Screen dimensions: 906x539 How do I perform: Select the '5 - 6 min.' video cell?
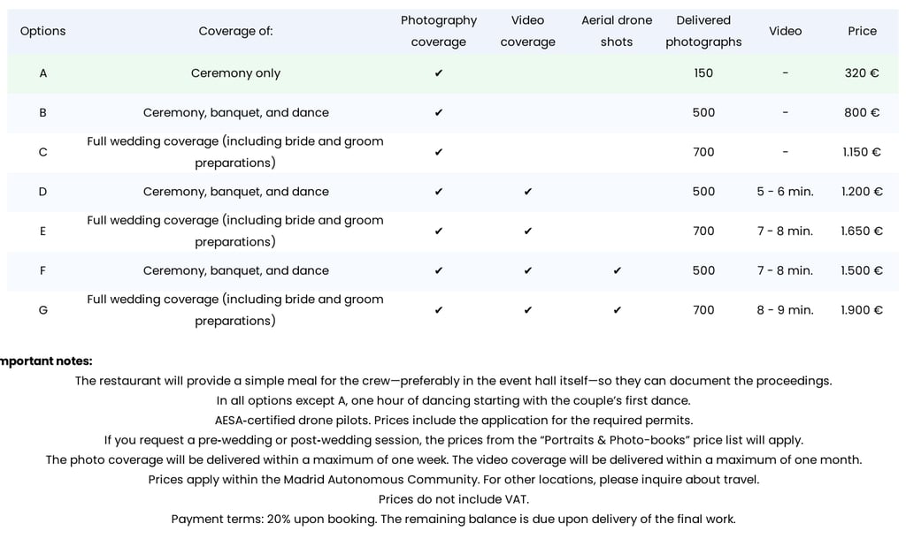pyautogui.click(x=786, y=192)
